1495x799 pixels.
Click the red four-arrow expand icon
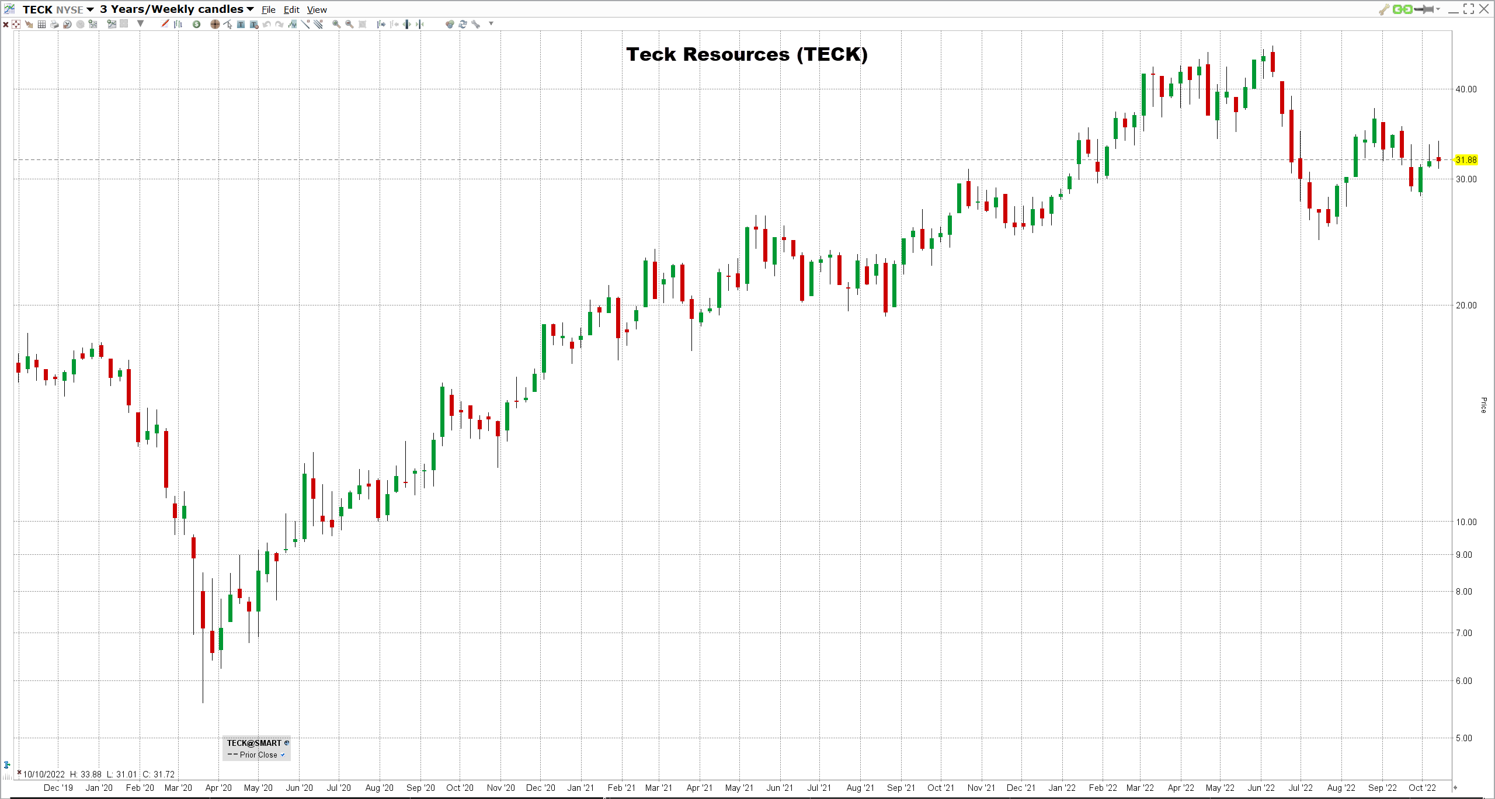click(x=16, y=24)
